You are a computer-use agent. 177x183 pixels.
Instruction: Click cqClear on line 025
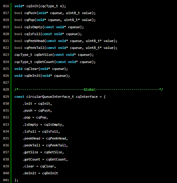tap(31, 69)
